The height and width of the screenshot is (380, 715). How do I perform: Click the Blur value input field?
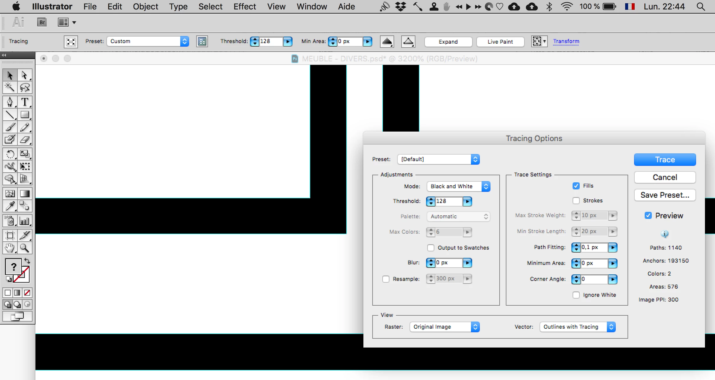pos(448,263)
